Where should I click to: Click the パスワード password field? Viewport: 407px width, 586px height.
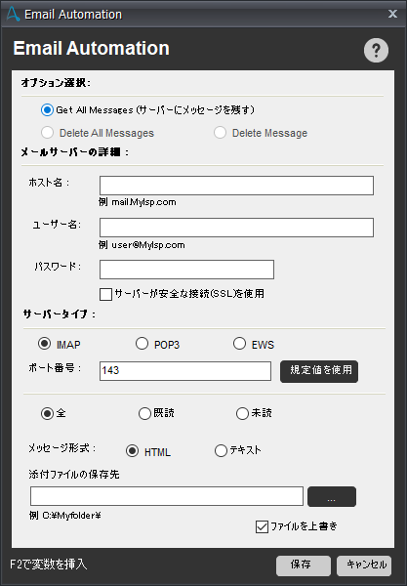pos(186,270)
